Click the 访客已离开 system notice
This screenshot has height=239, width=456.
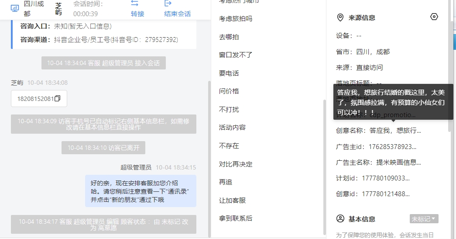[103, 148]
